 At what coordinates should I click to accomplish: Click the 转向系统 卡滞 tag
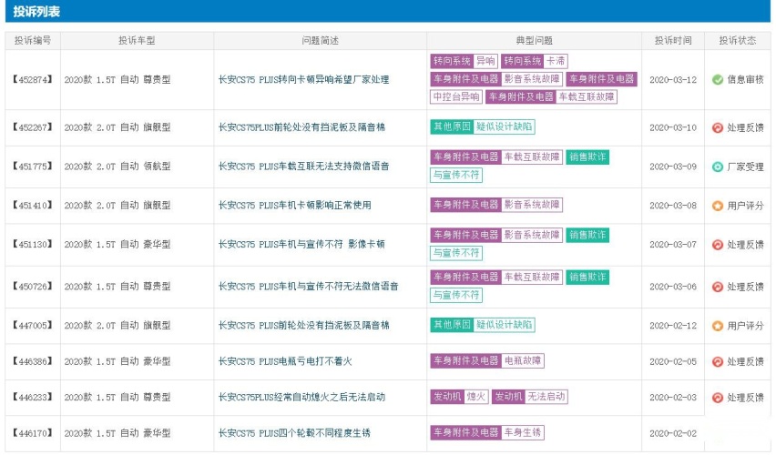pos(534,61)
